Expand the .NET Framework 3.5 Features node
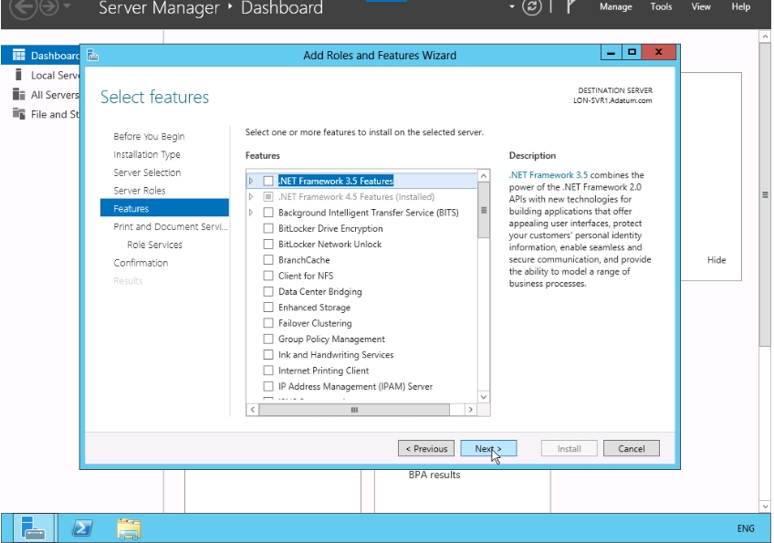The height and width of the screenshot is (543, 774). point(251,181)
